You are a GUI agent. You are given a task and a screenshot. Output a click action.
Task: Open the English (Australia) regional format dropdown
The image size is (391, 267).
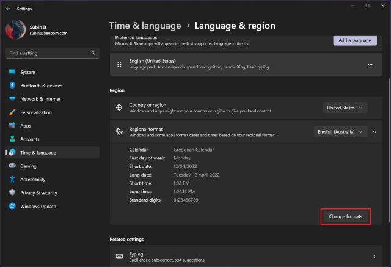pos(340,132)
